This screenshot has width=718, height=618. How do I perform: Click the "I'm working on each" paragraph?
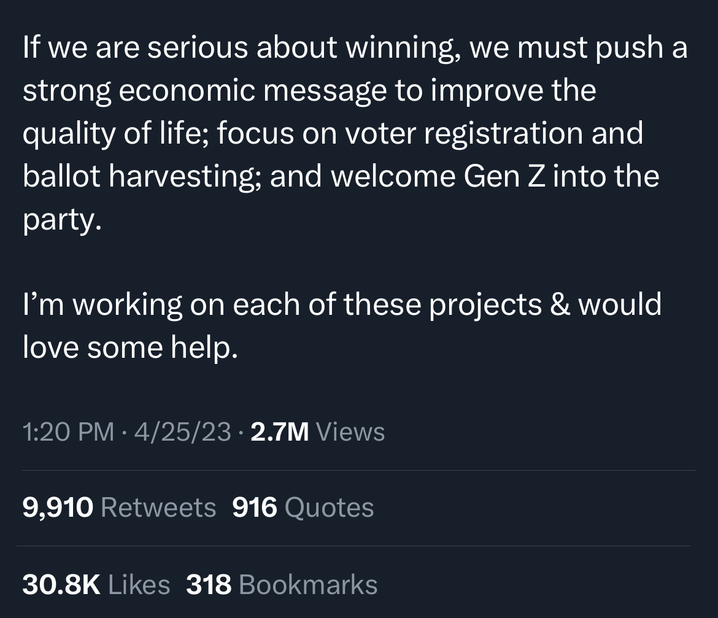coord(342,325)
